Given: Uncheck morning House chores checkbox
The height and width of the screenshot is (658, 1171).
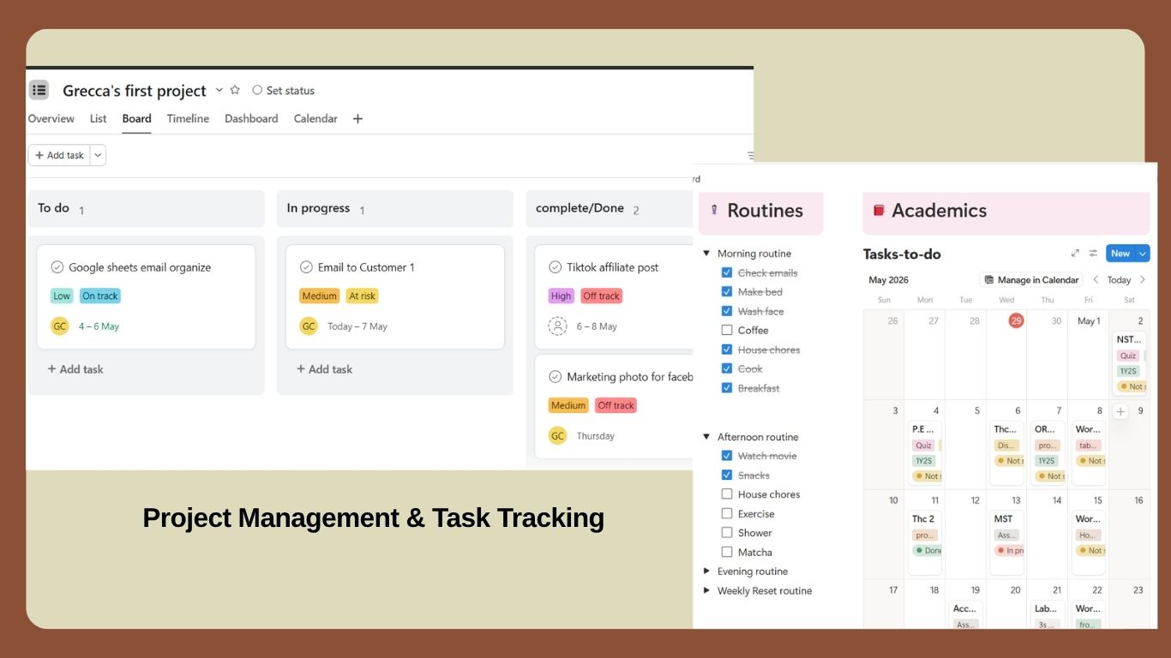Looking at the screenshot, I should (x=727, y=350).
